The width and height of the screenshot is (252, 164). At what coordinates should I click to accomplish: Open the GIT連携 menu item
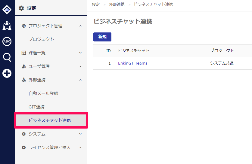tap(36, 107)
